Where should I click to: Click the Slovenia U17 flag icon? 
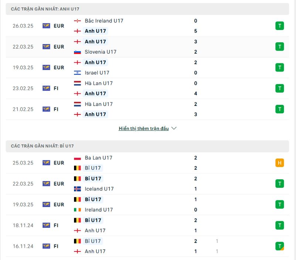77,52
